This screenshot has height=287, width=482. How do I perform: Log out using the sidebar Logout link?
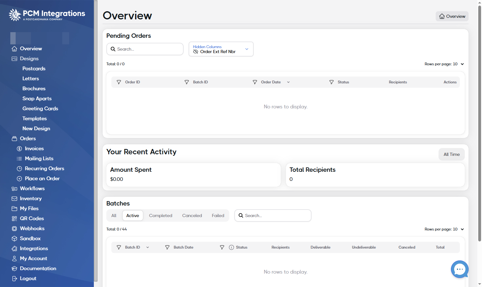[24, 279]
